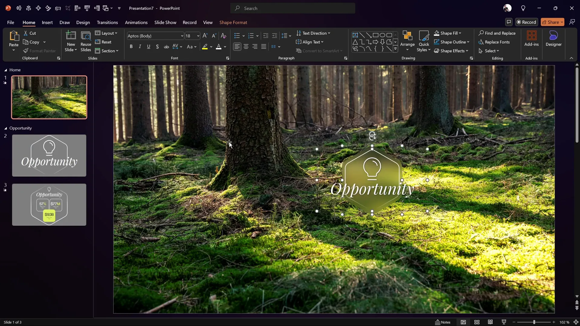Viewport: 580px width, 326px height.
Task: Click the Search box in title bar
Action: point(293,8)
